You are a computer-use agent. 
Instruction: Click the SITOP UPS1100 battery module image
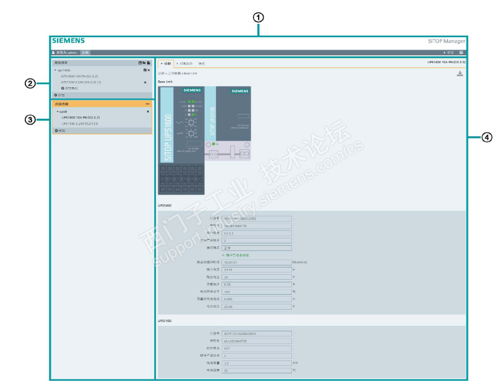tap(228, 123)
